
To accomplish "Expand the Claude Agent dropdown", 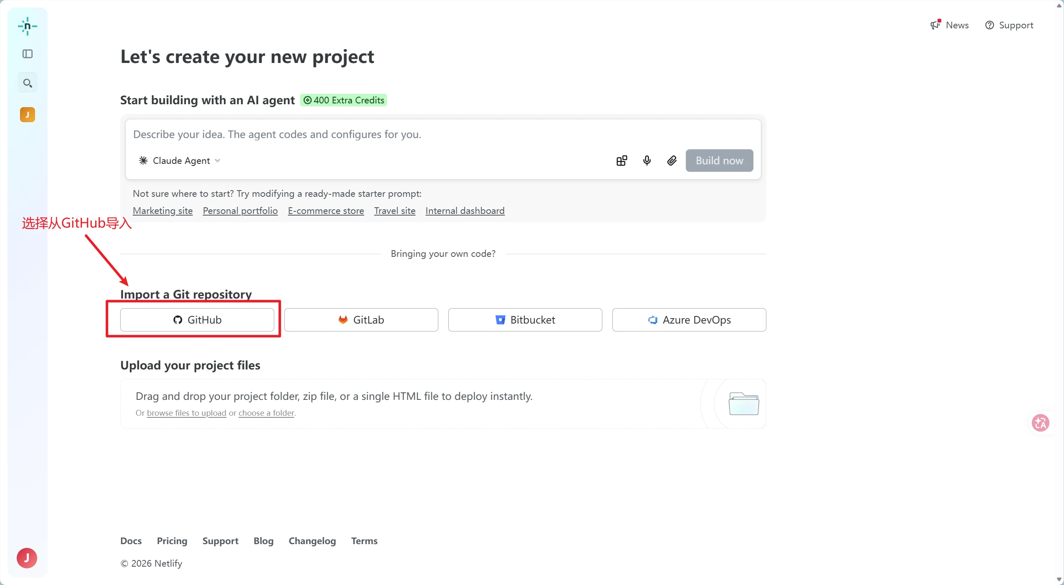I will 179,161.
